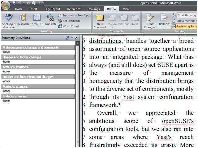Close the Reviewing Pane
The height and width of the screenshot is (148, 198).
76,38
